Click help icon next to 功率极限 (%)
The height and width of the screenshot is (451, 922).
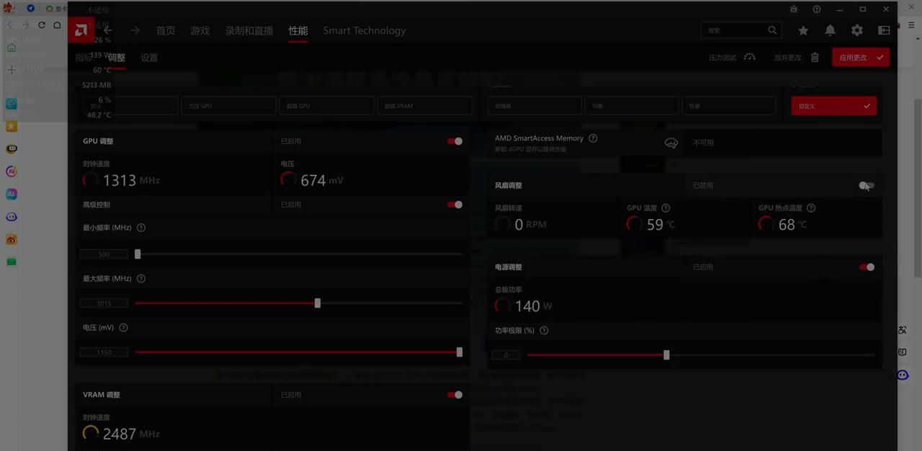point(544,331)
